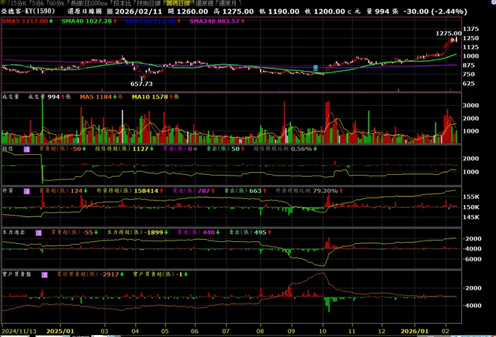496x337 pixels.
Task: Click the 主力進出 panel title
Action: point(13,232)
